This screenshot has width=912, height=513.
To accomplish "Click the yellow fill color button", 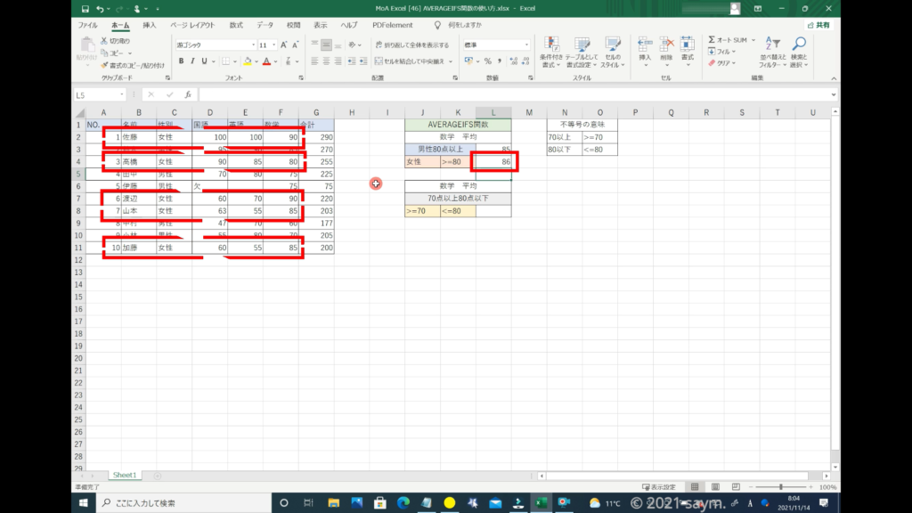I will (246, 61).
